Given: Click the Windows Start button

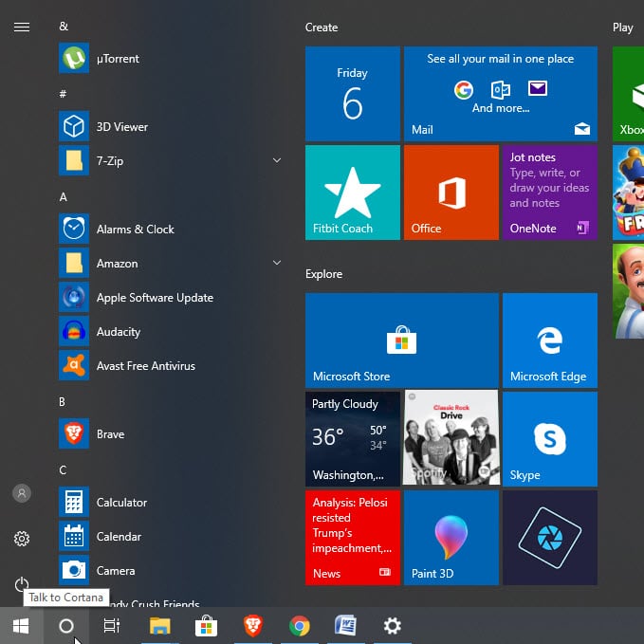Looking at the screenshot, I should (21, 626).
